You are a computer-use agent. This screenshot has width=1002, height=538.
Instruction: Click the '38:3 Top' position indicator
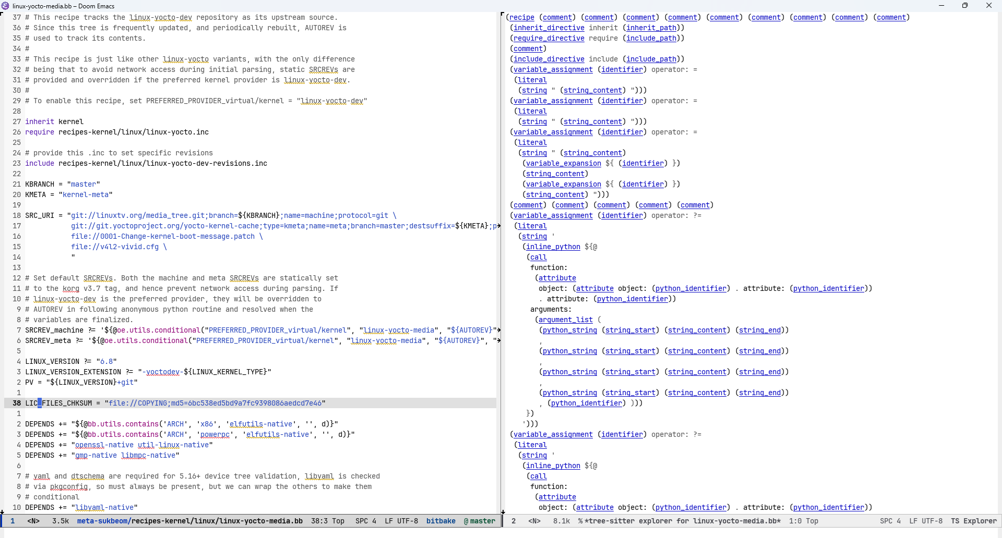coord(328,521)
